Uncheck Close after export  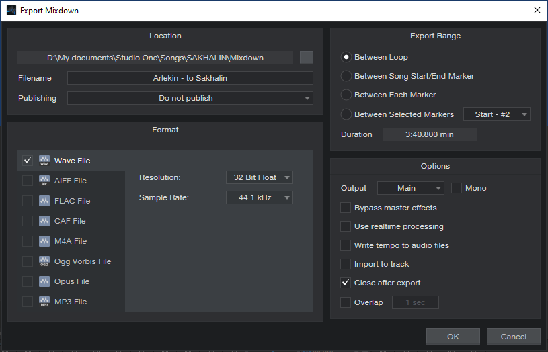pos(346,283)
